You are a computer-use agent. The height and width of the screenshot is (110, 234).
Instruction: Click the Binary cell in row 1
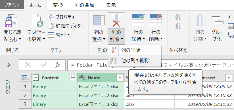[x=54, y=87]
